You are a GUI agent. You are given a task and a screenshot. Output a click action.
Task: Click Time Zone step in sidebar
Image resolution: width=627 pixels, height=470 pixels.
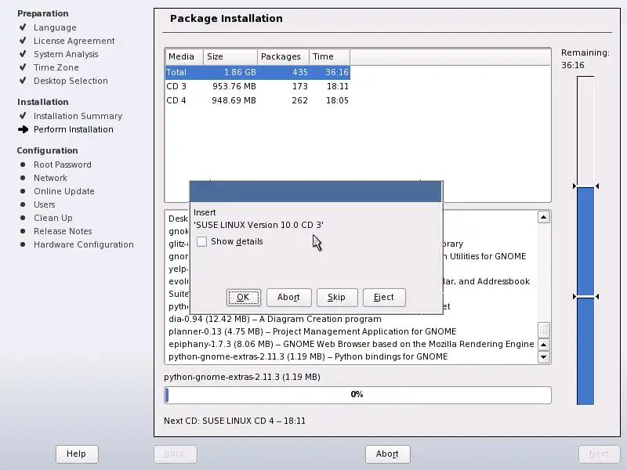click(x=56, y=67)
